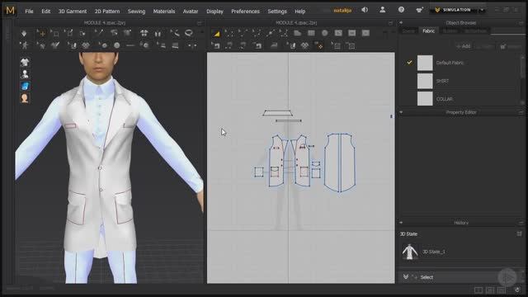Open the Display menu

(x=214, y=11)
